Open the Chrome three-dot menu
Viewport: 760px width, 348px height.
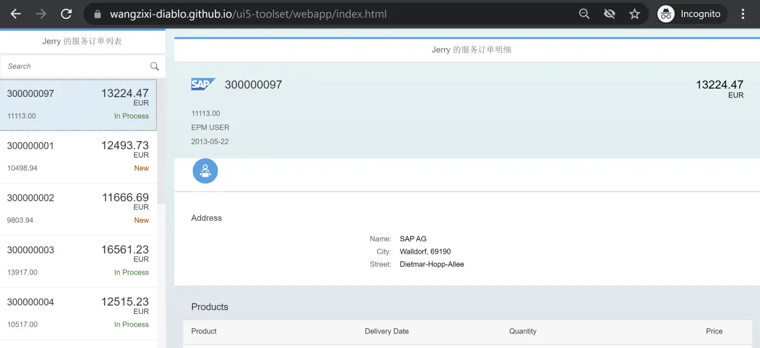(744, 14)
